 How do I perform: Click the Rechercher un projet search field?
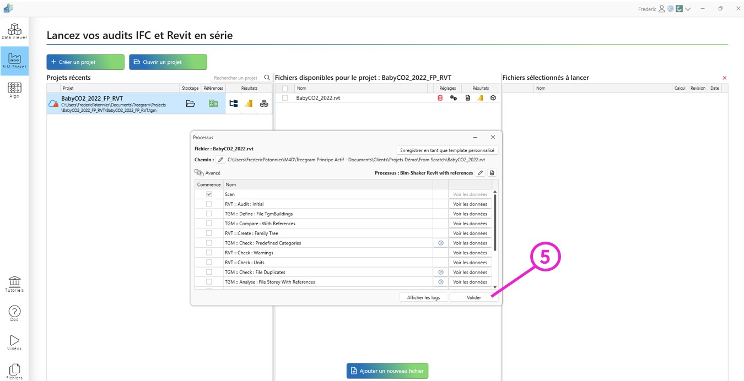237,78
